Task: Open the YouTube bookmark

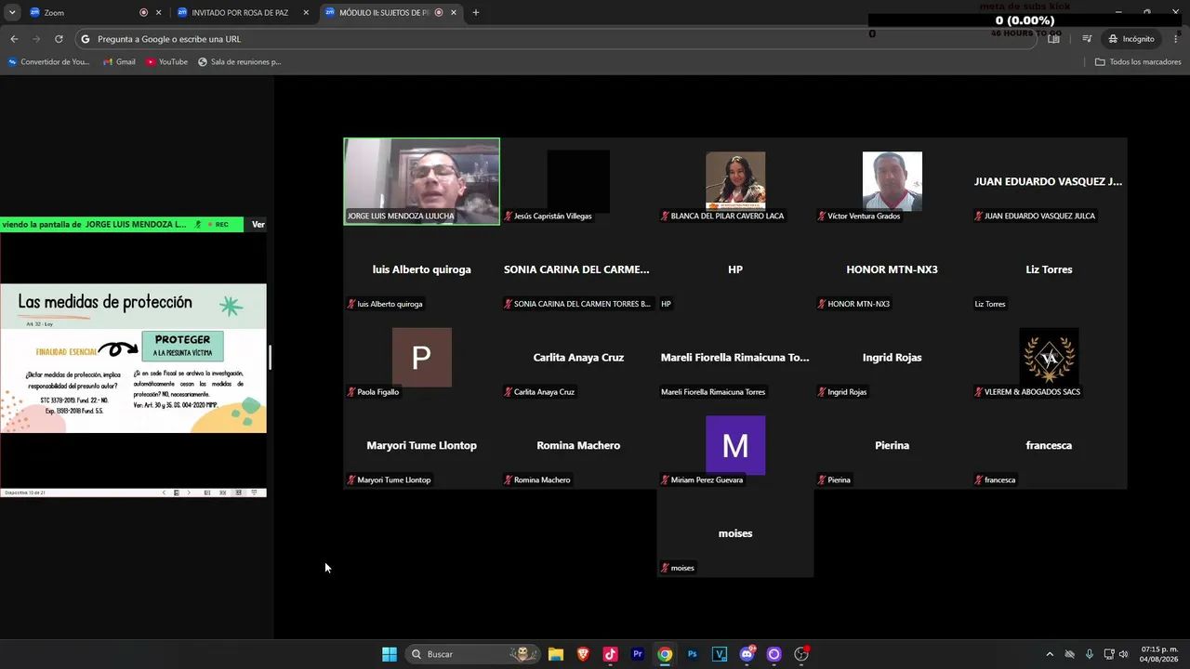Action: tap(167, 62)
